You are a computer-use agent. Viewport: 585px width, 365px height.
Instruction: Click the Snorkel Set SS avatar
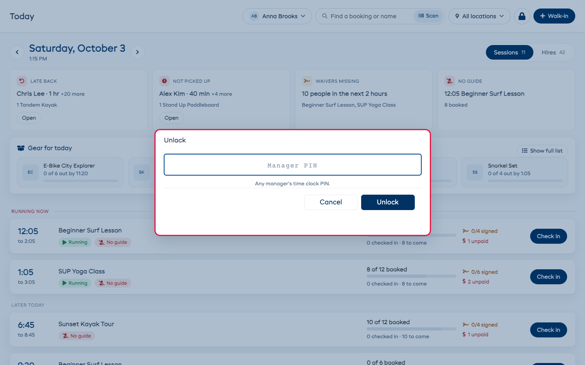pos(475,172)
